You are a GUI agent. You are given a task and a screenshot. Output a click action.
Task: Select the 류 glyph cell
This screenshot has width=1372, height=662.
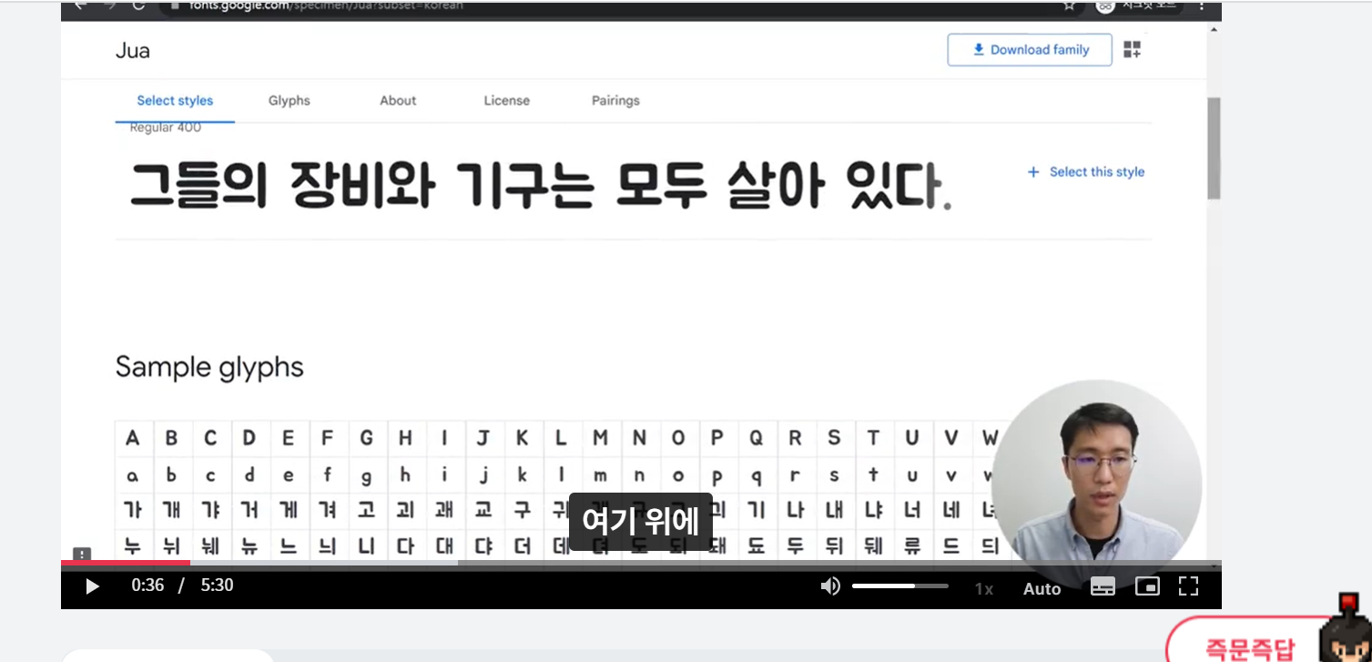point(914,545)
